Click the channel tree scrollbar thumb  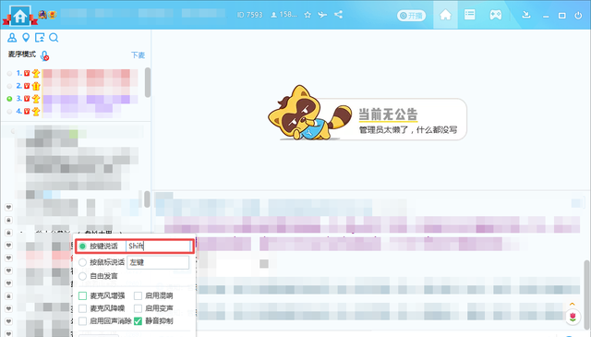click(147, 199)
